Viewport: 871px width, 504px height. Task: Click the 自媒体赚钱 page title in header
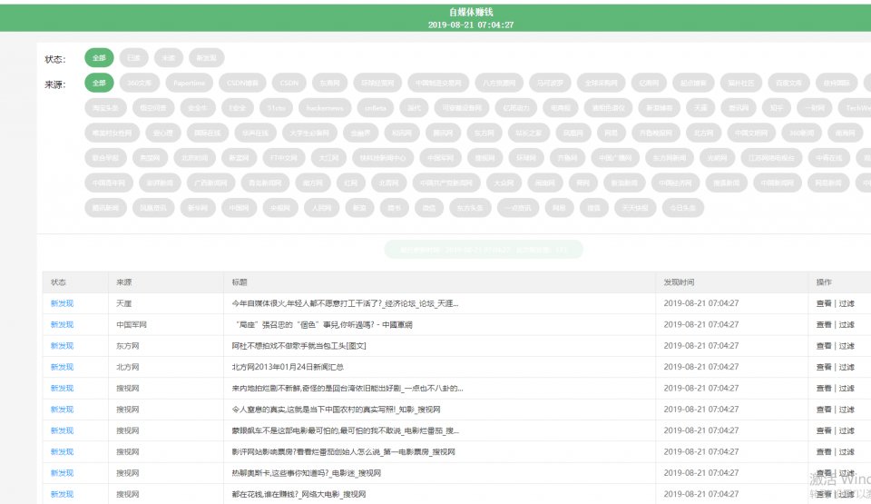(x=471, y=12)
